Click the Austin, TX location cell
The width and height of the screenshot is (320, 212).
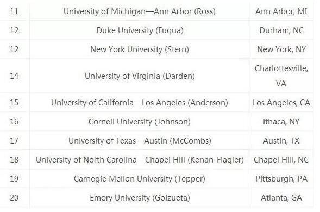281,140
